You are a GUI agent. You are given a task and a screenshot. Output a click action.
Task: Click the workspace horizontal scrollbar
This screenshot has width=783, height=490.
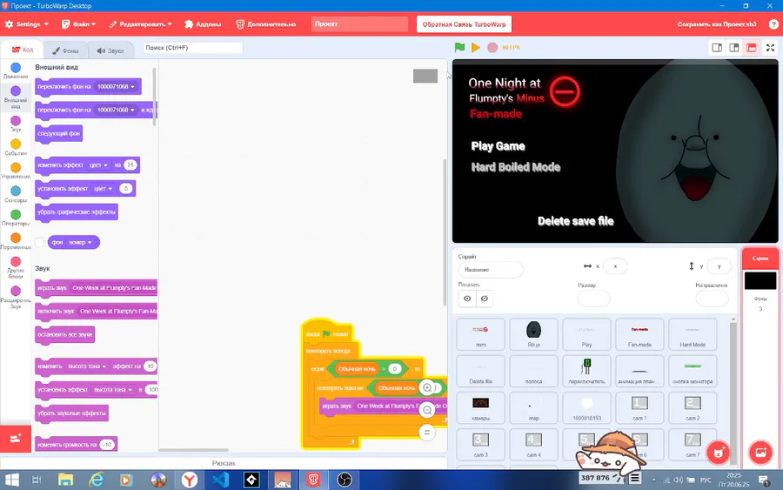tap(194, 450)
